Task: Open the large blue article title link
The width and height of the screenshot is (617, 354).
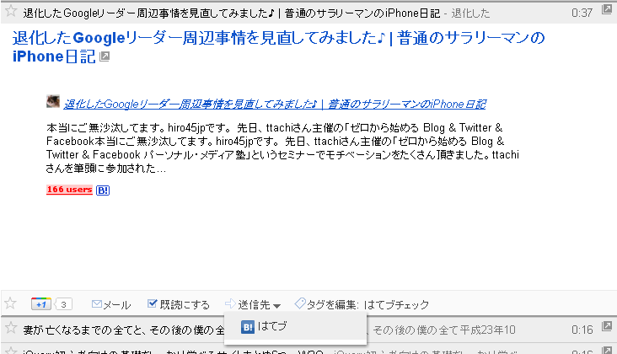Action: pos(278,47)
